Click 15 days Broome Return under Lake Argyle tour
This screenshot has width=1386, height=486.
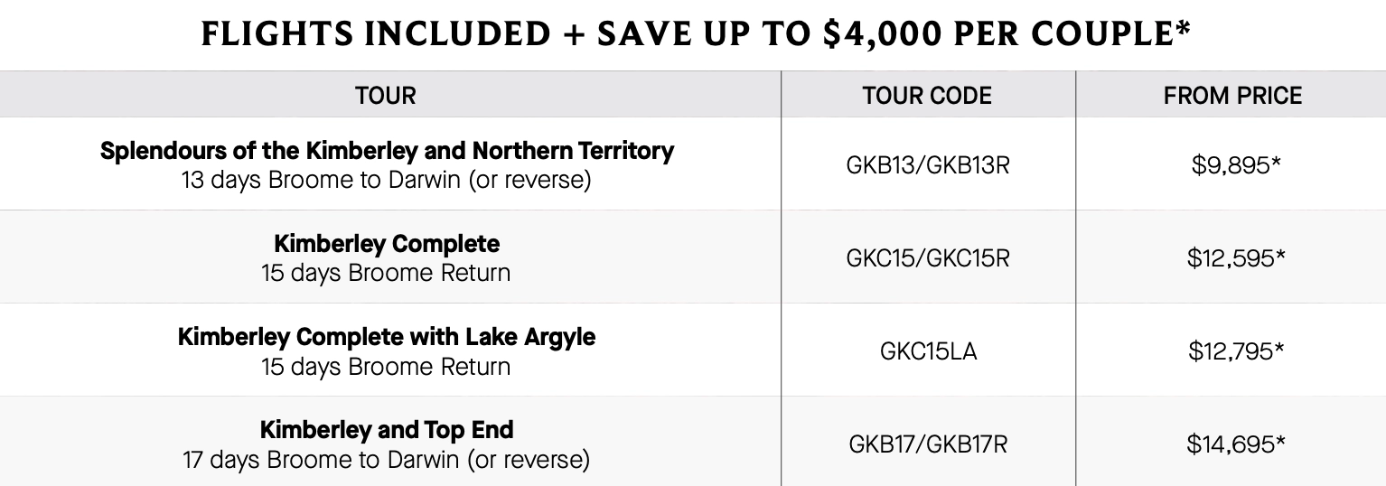coord(387,367)
